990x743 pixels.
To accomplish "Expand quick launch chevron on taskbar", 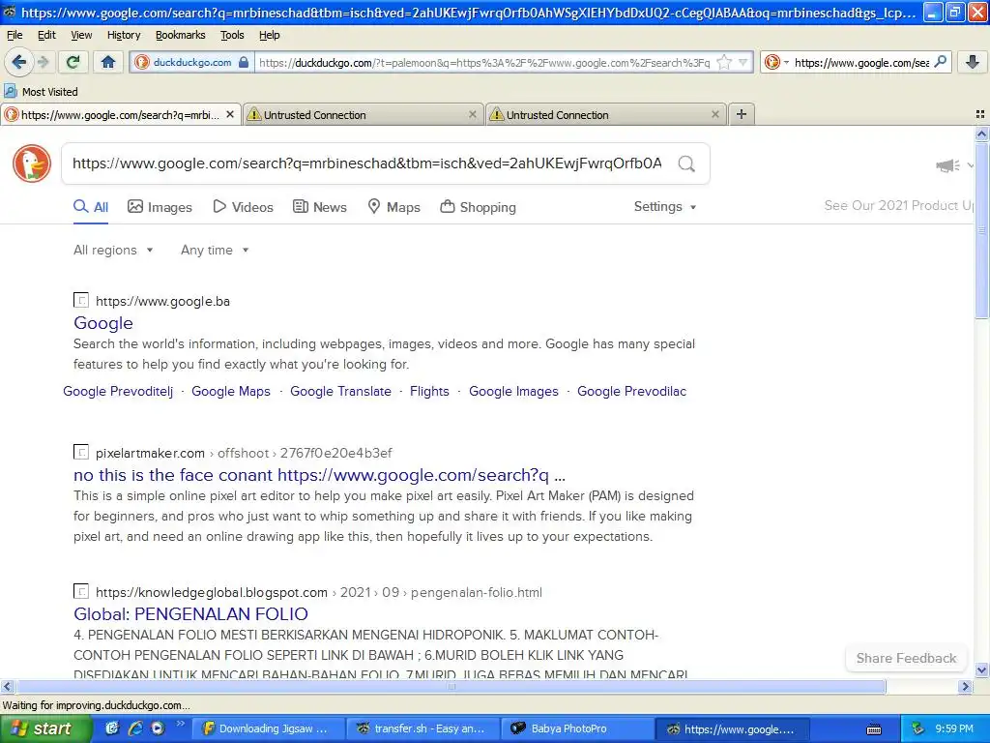I will [x=181, y=724].
